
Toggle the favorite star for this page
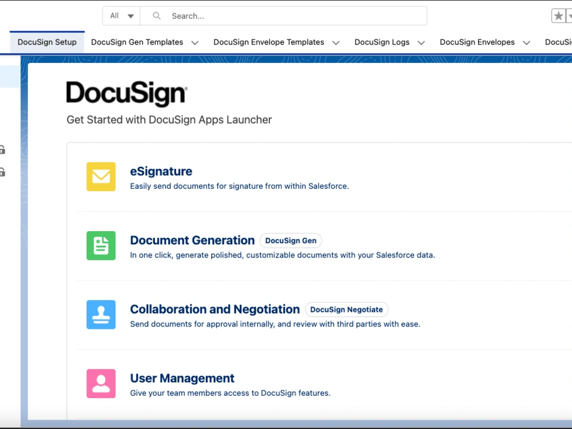[x=559, y=15]
